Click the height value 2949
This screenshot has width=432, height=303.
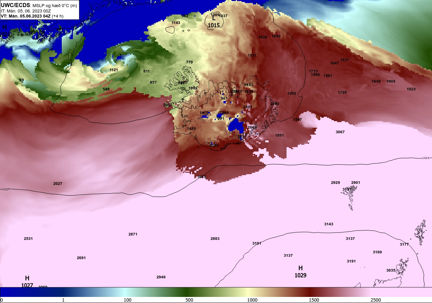coord(161,277)
